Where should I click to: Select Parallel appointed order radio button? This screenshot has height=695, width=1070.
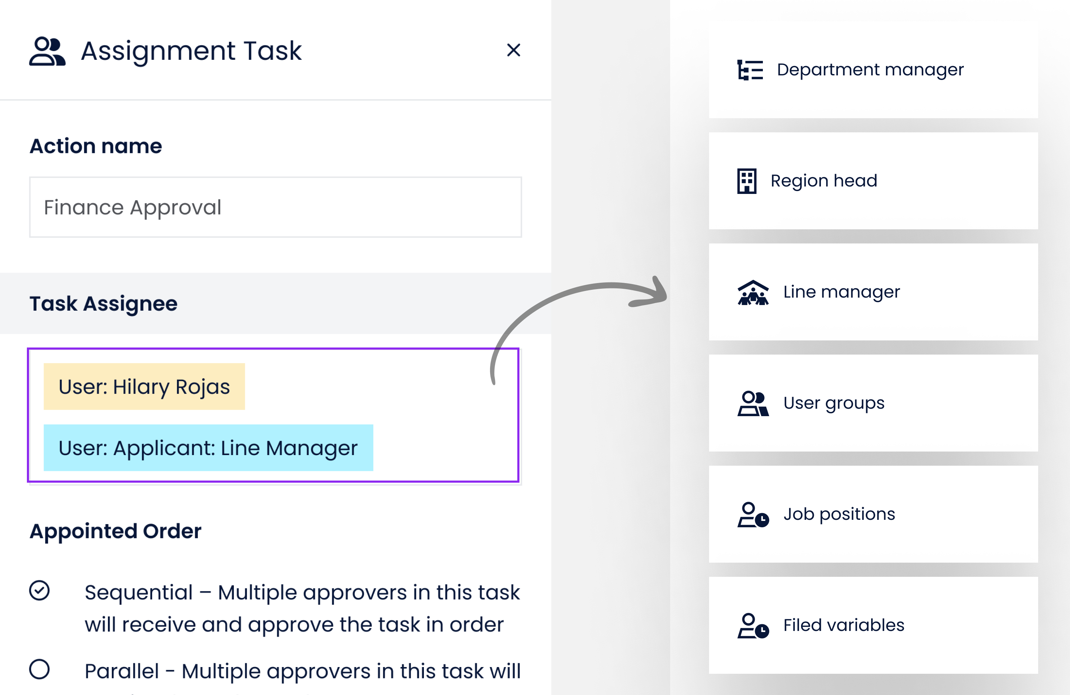(x=40, y=669)
